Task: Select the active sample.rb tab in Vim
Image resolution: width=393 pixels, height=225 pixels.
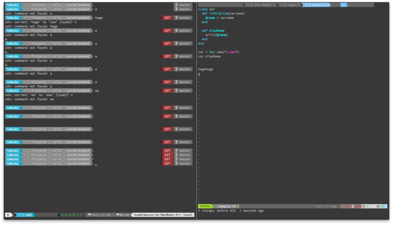Action: tap(317, 5)
